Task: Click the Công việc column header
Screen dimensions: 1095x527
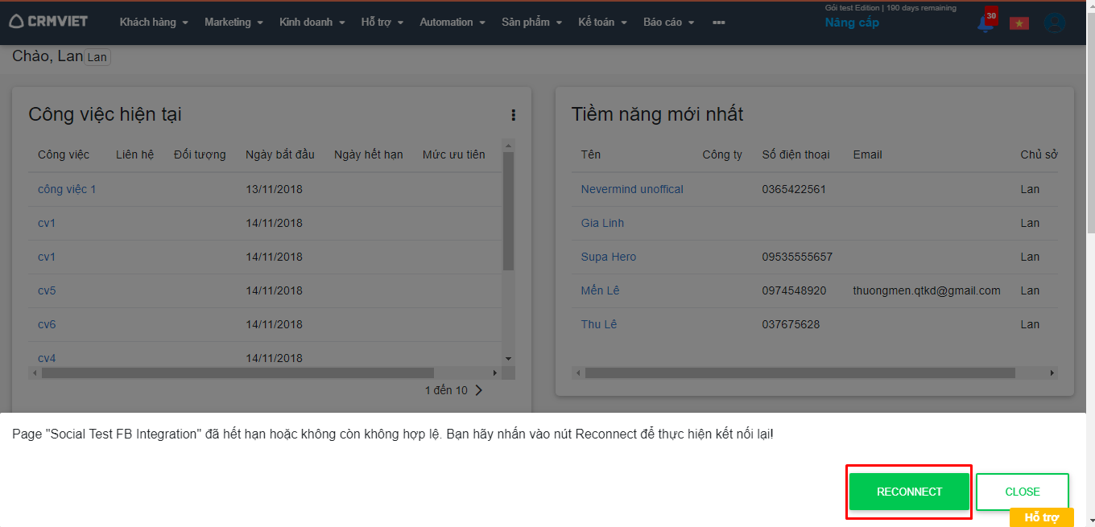Action: pyautogui.click(x=64, y=154)
